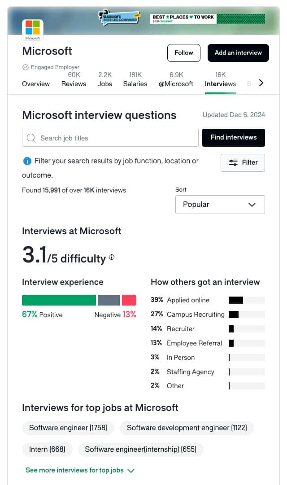This screenshot has height=485, width=287.
Task: Open the Filter options via sliders icon
Action: click(243, 162)
